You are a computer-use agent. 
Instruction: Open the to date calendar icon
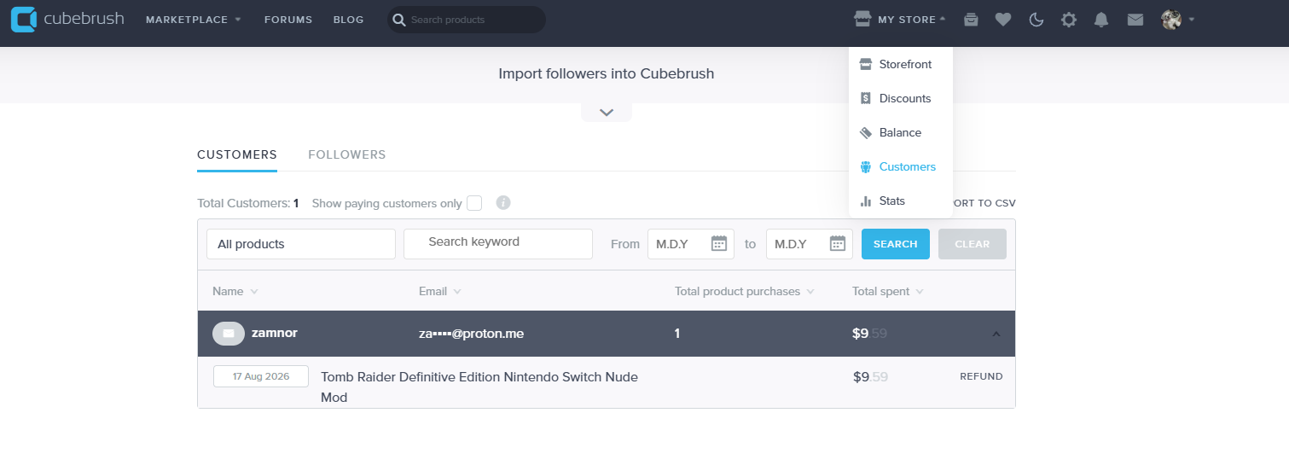point(838,244)
